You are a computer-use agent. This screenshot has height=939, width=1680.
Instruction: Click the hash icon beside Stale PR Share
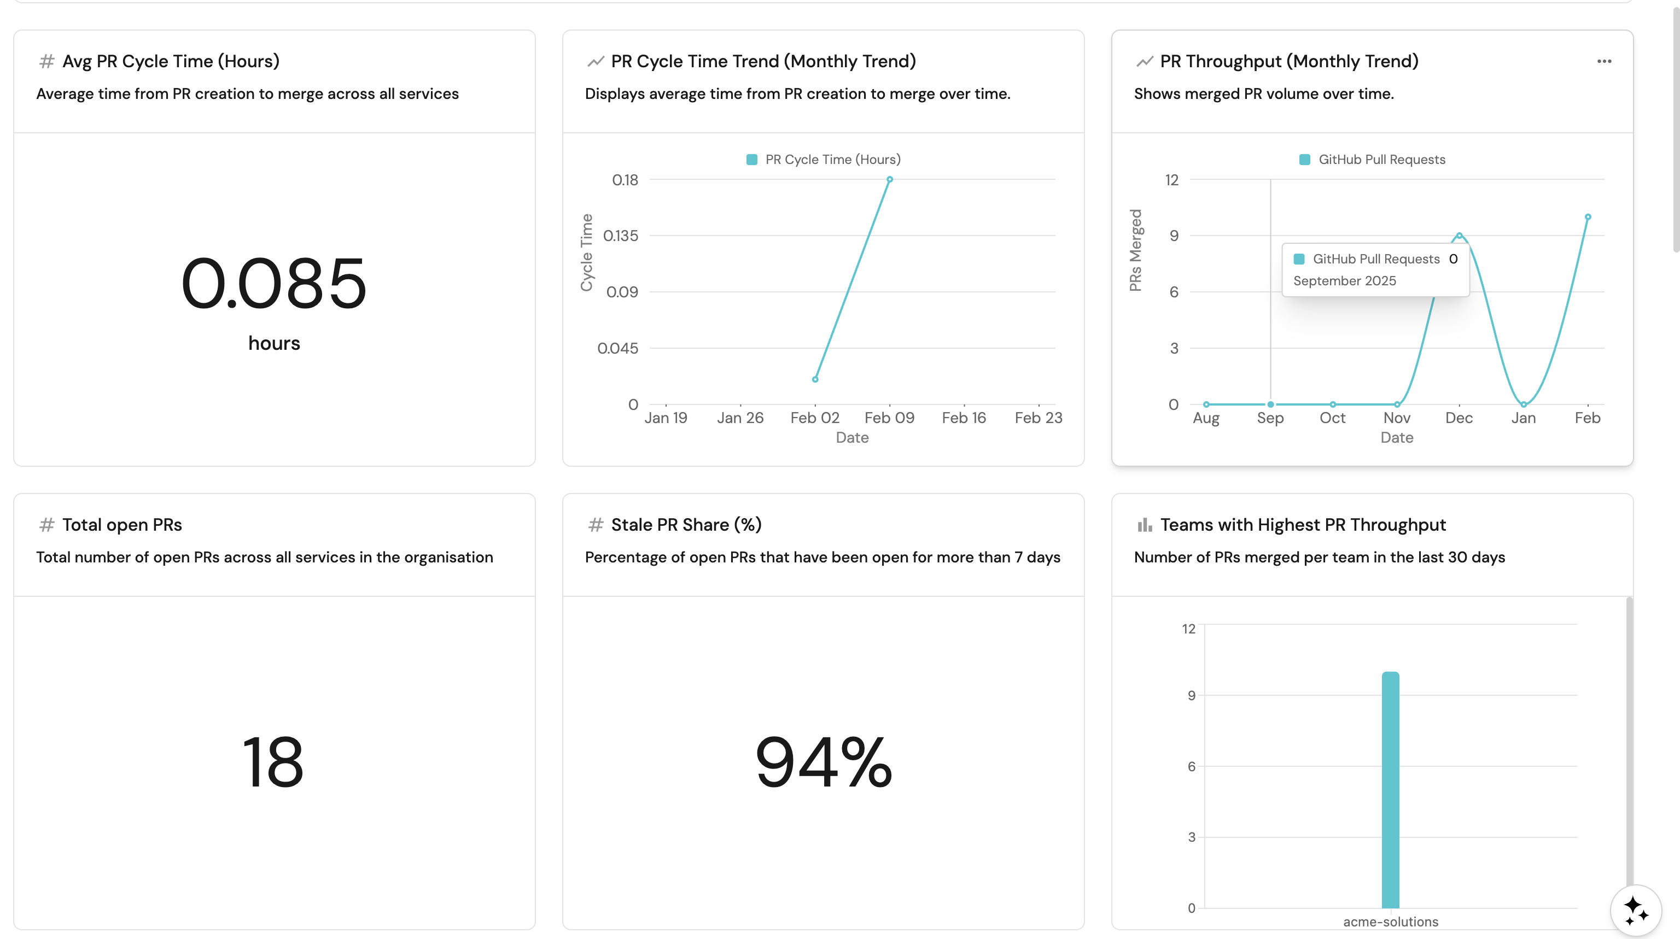596,525
